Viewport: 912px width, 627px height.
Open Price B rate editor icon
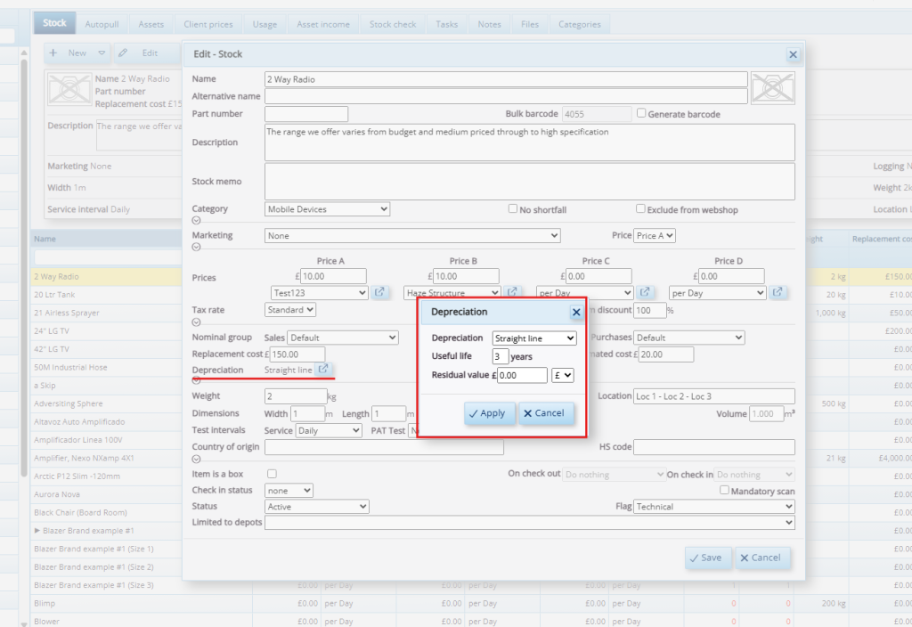tap(512, 291)
